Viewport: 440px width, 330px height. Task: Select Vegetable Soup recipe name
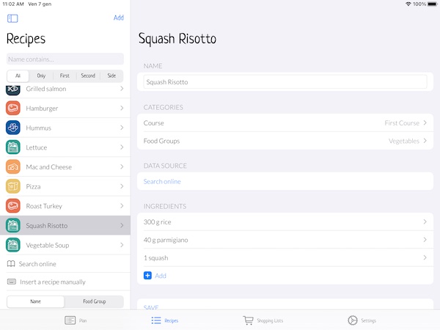point(48,245)
